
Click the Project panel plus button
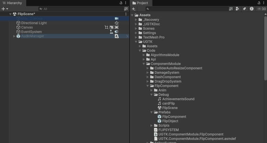pos(133,9)
